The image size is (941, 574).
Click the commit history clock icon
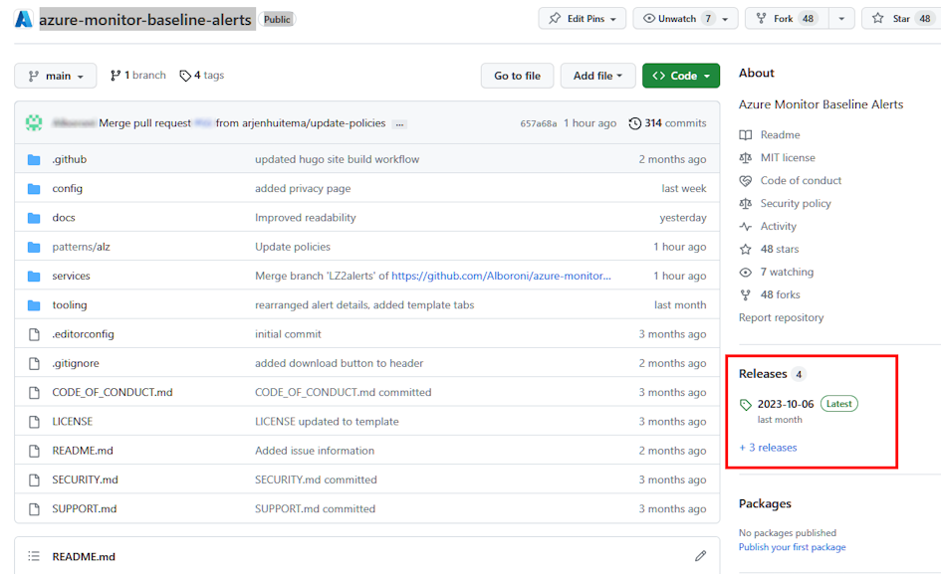635,123
